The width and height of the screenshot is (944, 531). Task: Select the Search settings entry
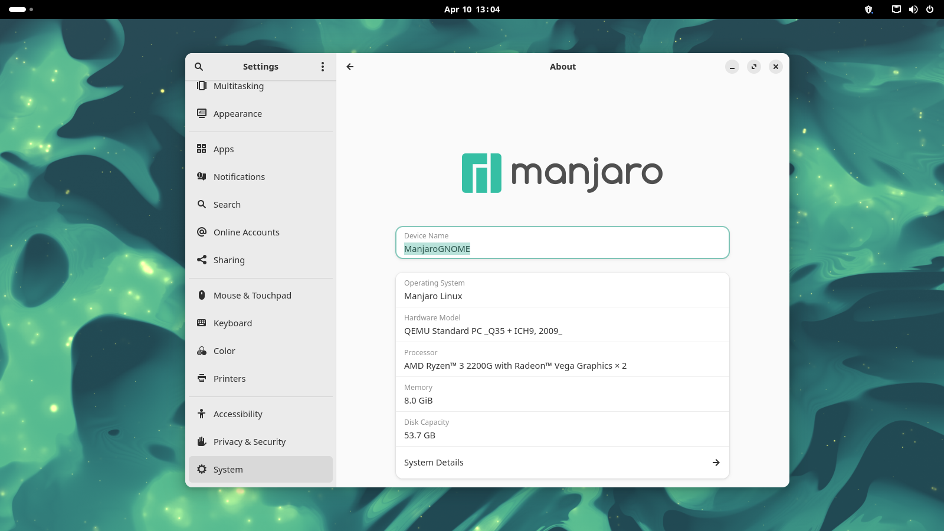tap(227, 205)
